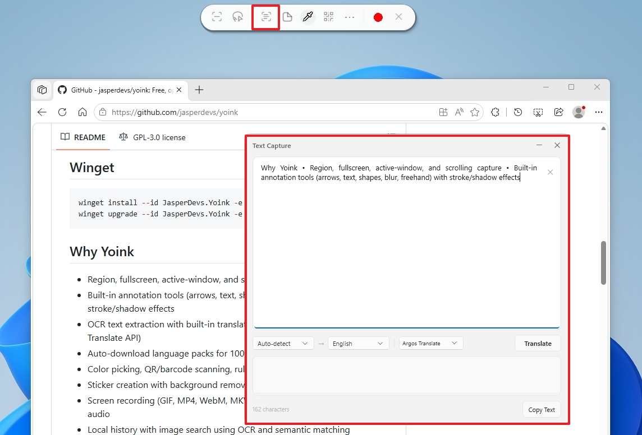Start screen recording with red record button
The height and width of the screenshot is (435, 642).
pyautogui.click(x=378, y=17)
